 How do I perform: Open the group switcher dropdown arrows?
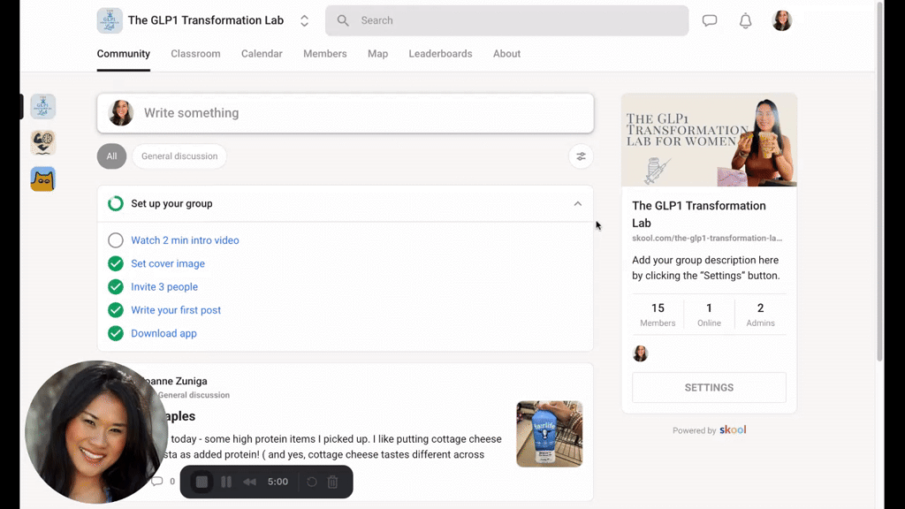pyautogui.click(x=305, y=20)
